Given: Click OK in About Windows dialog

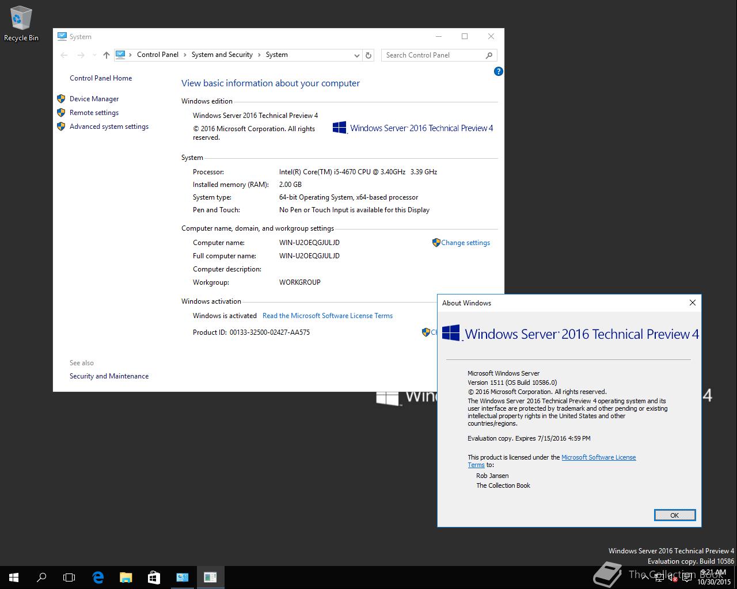Looking at the screenshot, I should (x=675, y=515).
